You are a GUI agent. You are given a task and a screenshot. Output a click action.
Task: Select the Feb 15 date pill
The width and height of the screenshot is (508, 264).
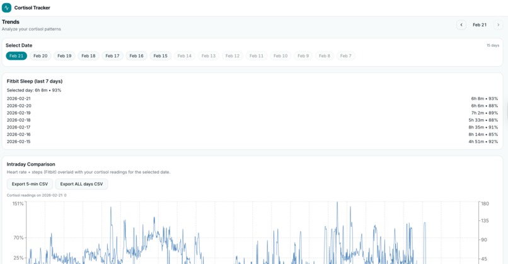coord(160,55)
